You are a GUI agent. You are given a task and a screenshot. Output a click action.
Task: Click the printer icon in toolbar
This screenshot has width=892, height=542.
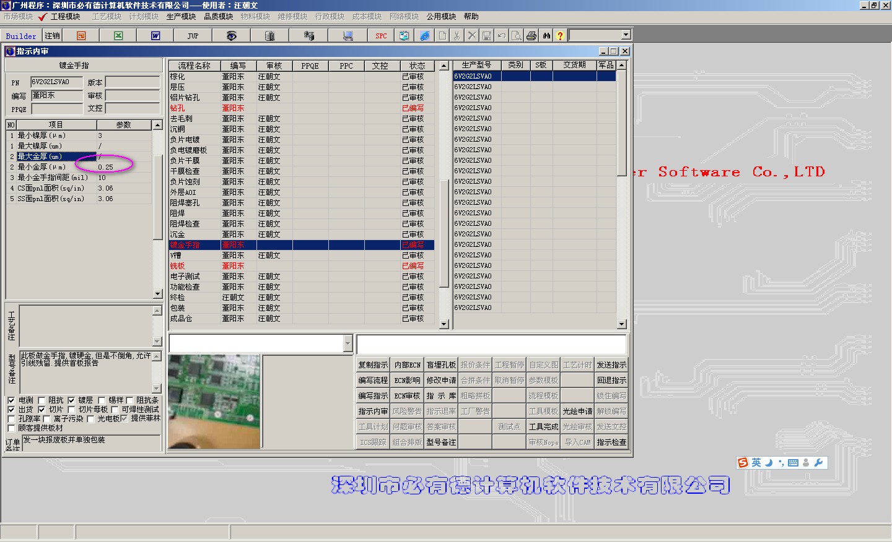coord(531,36)
